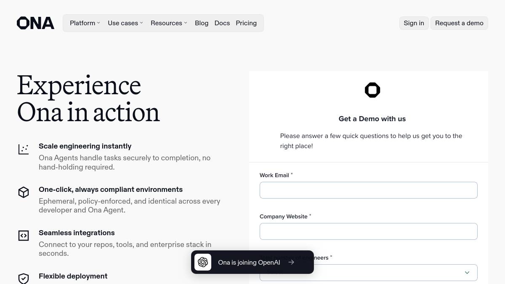Expand the Platform menu
The width and height of the screenshot is (505, 284).
pos(85,23)
